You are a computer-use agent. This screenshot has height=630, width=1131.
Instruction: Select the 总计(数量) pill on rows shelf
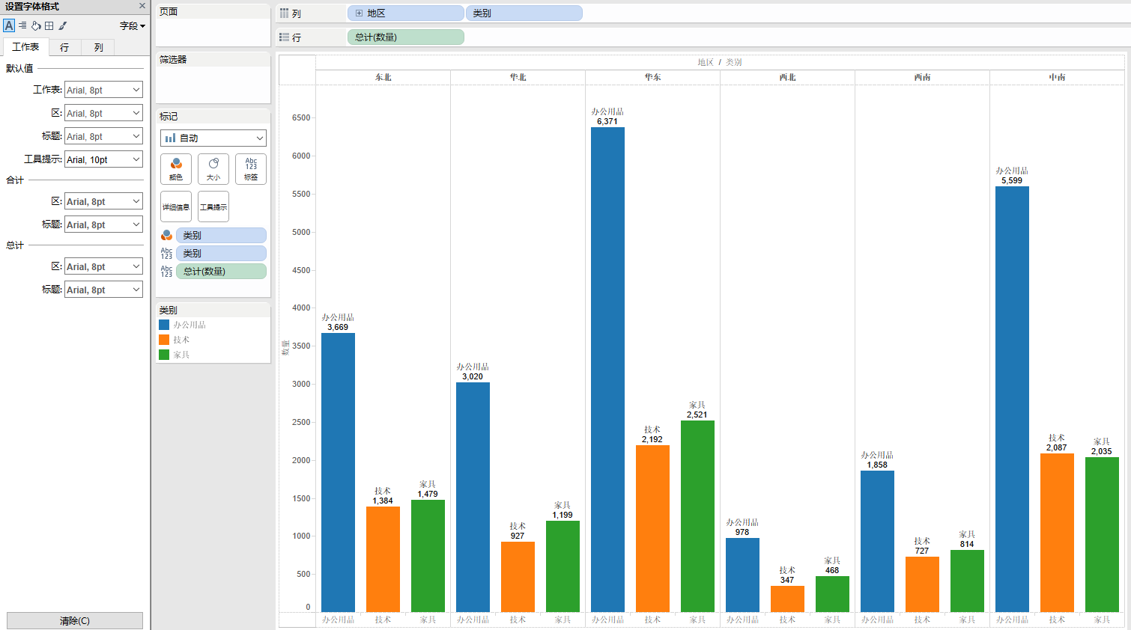406,37
